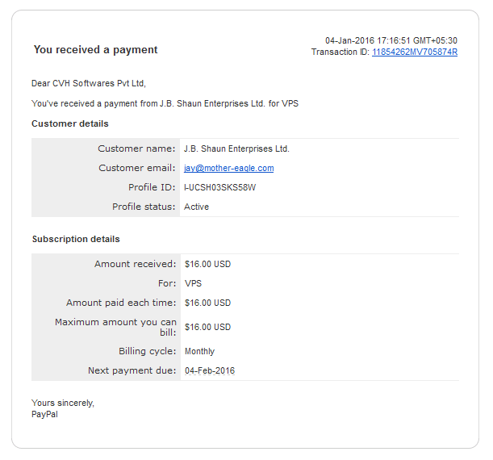Screen dimensions: 493x460
Task: Click the 'Customer details' section heading
Action: 70,123
